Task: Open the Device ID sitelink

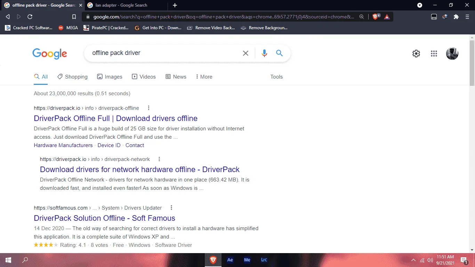Action: coord(109,145)
